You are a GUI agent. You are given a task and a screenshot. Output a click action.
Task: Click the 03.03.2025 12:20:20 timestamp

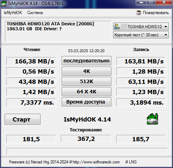coord(86,51)
